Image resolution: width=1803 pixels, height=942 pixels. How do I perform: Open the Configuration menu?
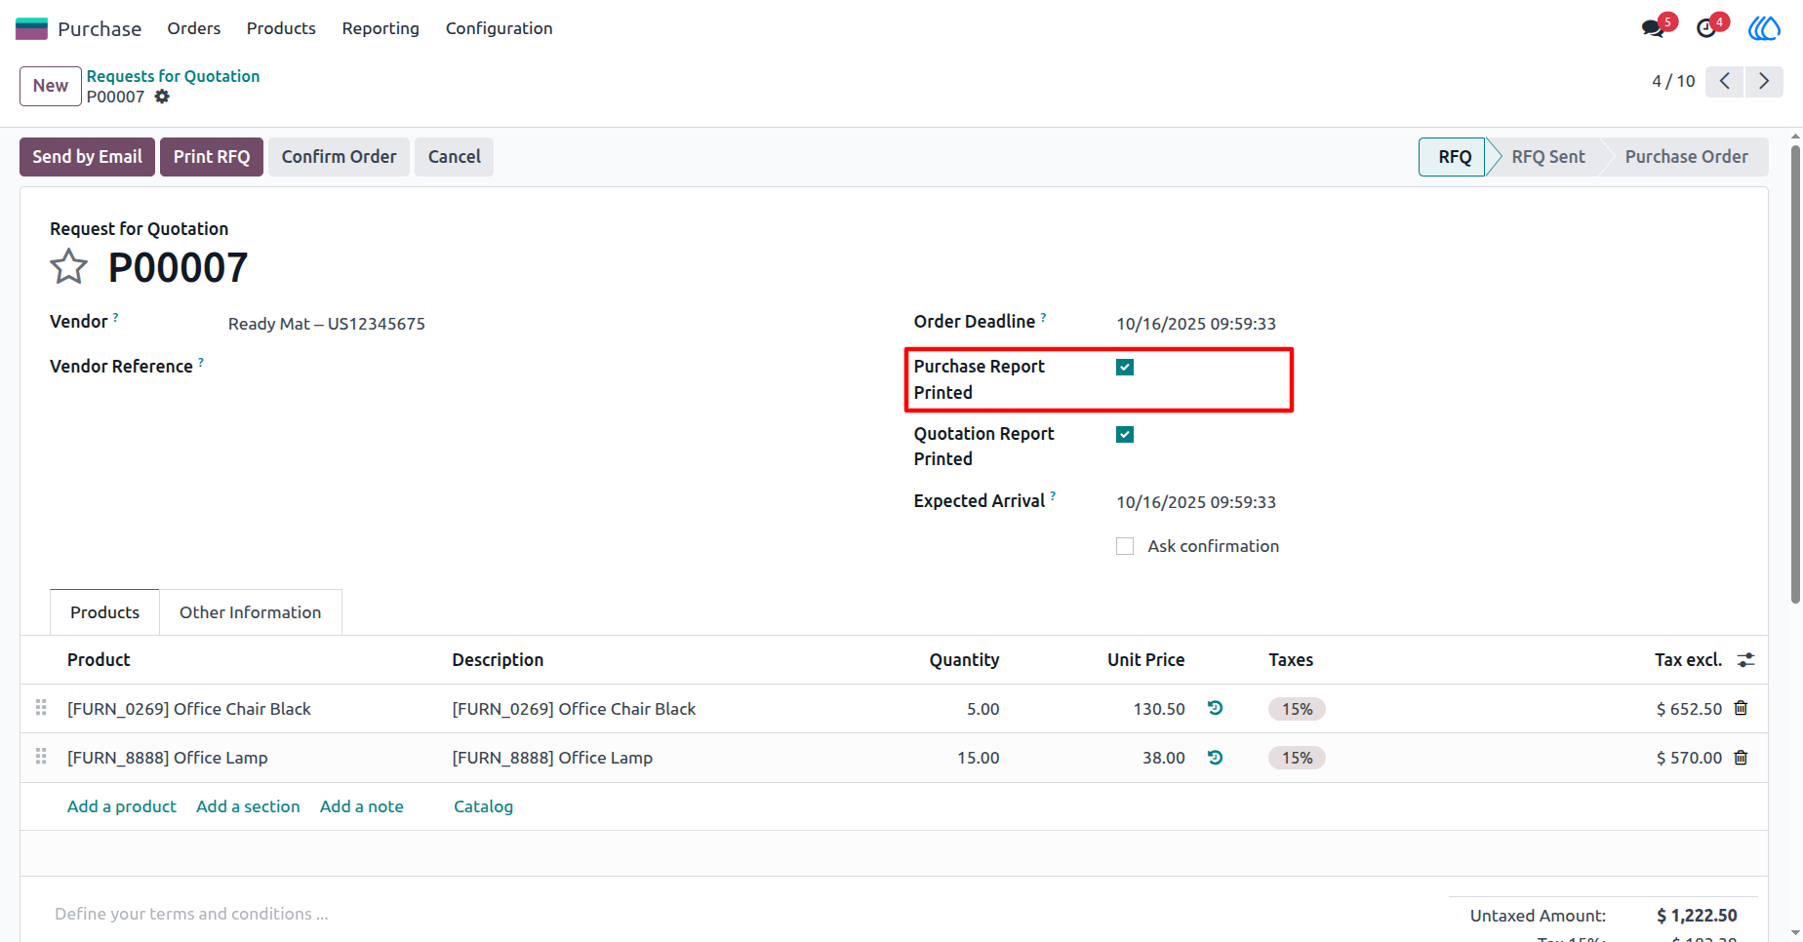499,28
